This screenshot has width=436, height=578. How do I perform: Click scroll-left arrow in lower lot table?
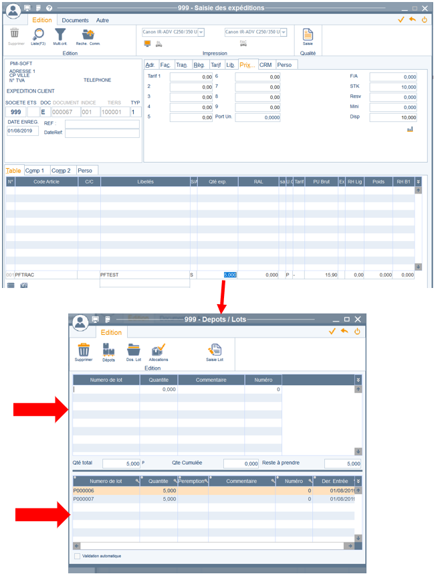(x=76, y=546)
